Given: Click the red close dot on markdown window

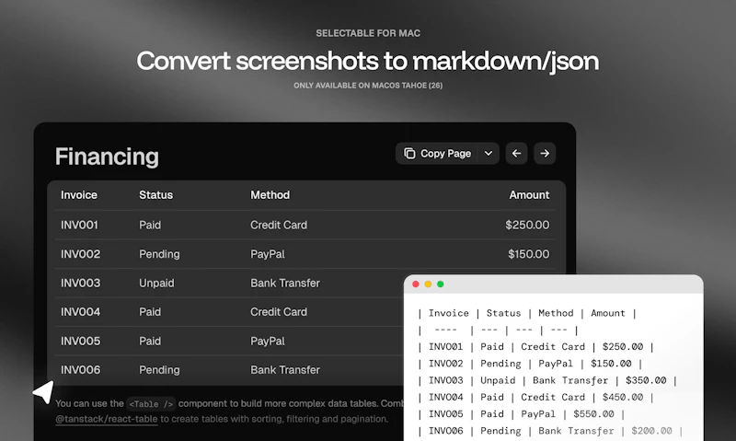Looking at the screenshot, I should point(416,284).
